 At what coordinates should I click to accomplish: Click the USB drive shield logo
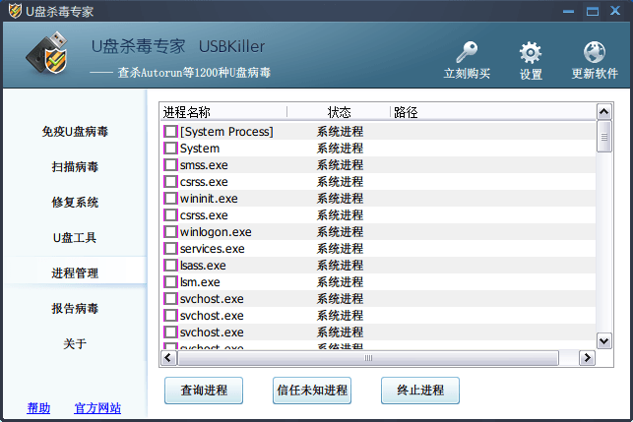47,53
